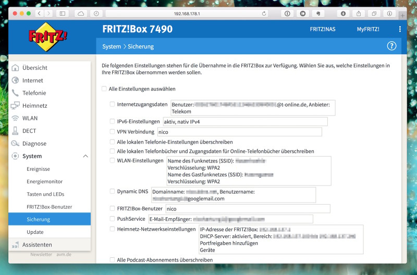This screenshot has width=417, height=275.
Task: Open the help question mark icon
Action: point(391,46)
